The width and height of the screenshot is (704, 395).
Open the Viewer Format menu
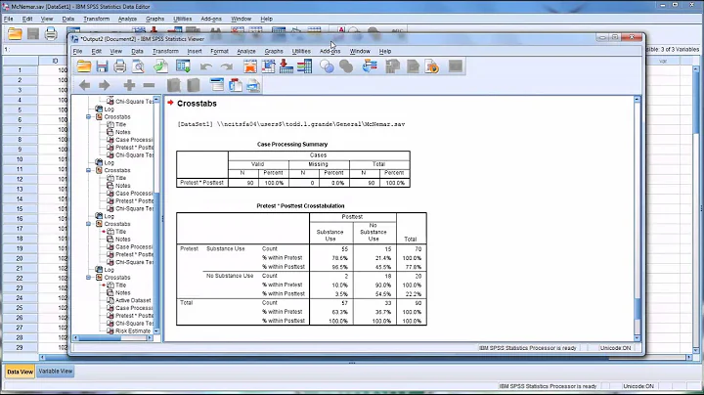click(x=219, y=51)
